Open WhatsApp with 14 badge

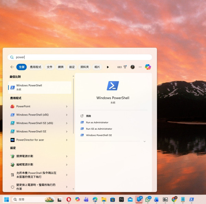148,200
